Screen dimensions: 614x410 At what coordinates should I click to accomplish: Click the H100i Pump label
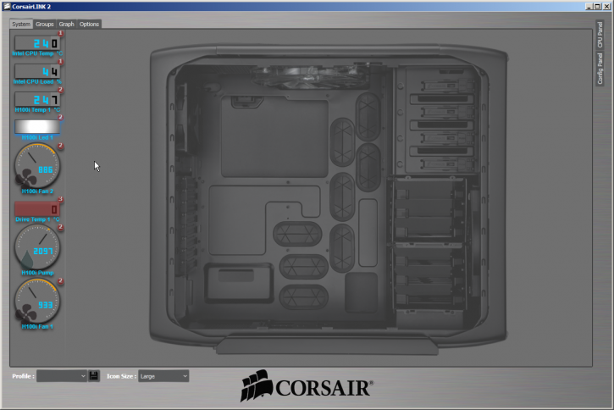37,273
